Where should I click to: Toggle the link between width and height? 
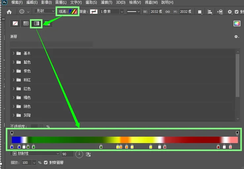coord(168,12)
